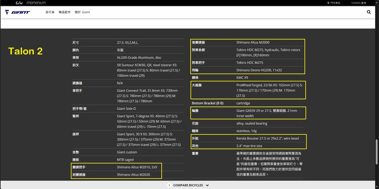Select the 後變速器 row label

(198, 42)
